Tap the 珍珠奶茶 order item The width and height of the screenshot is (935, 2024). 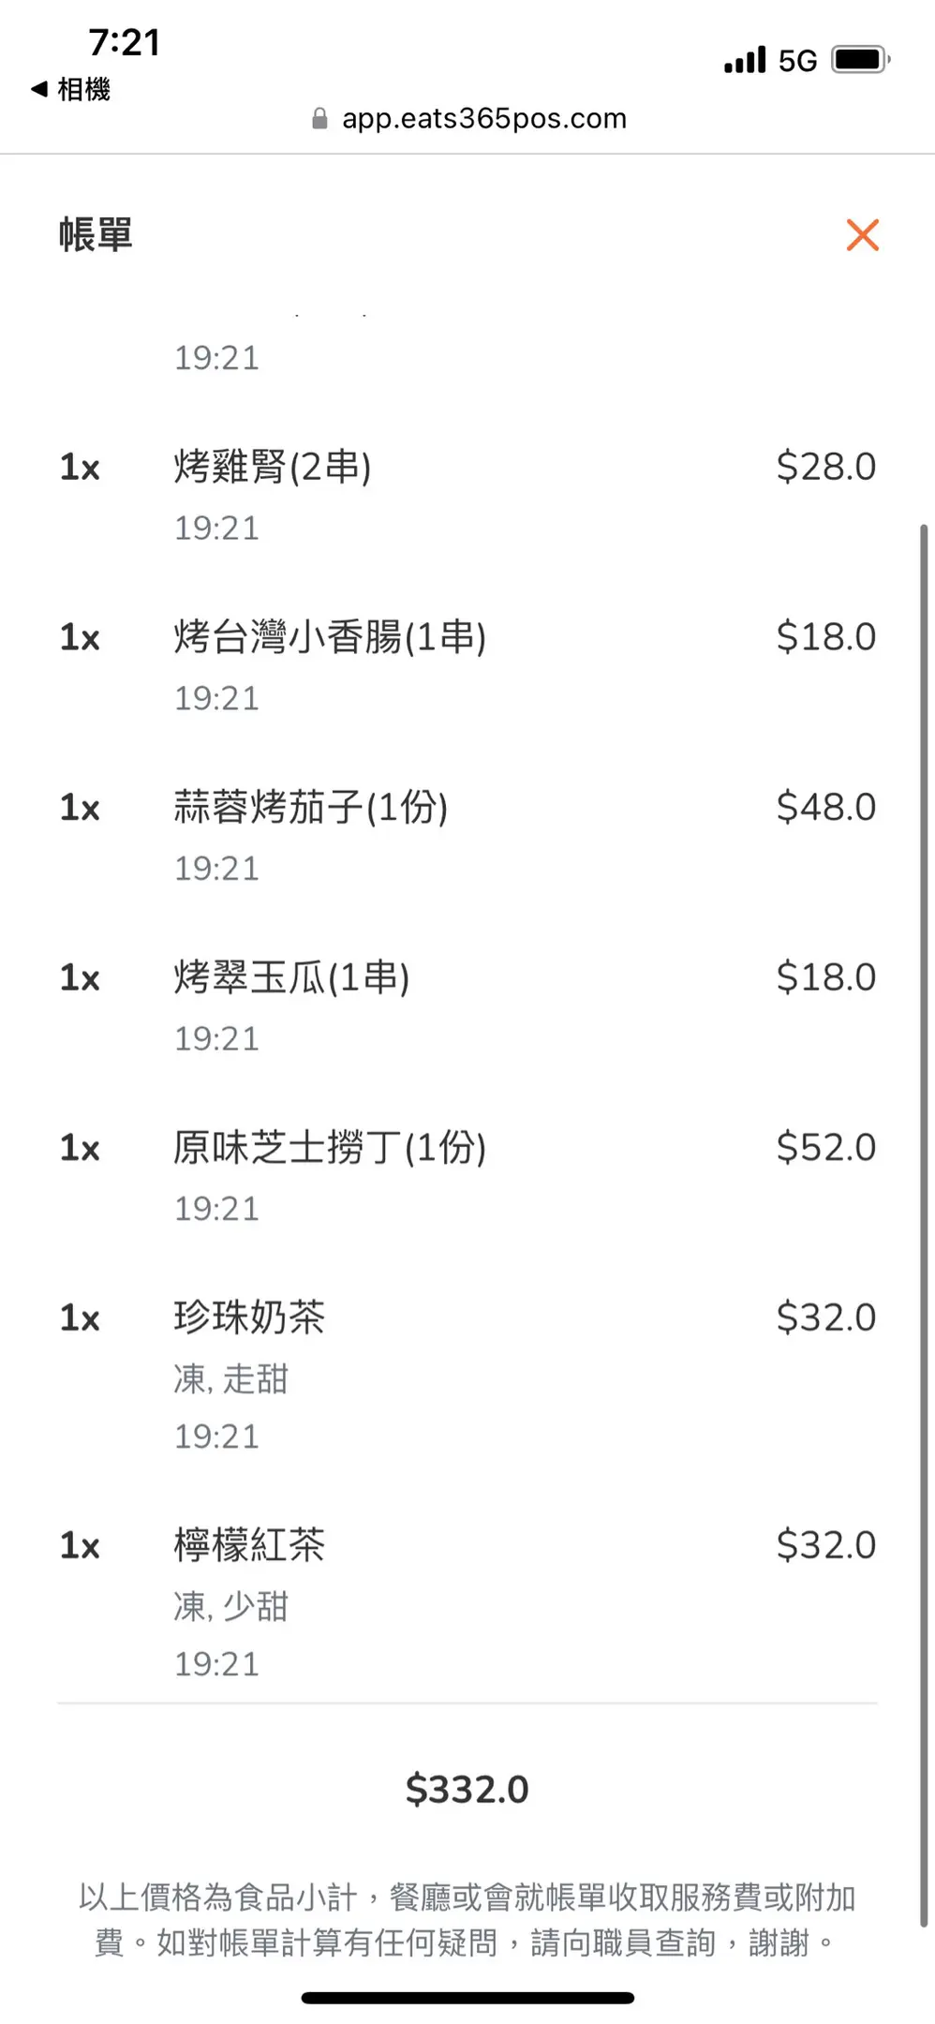[x=249, y=1317]
